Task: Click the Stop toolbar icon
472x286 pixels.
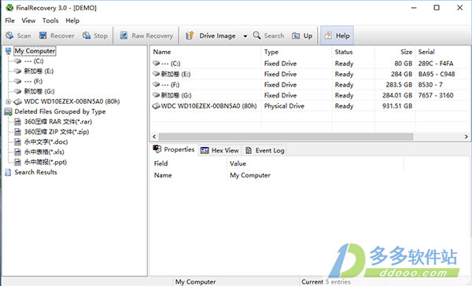Action: tap(87, 35)
